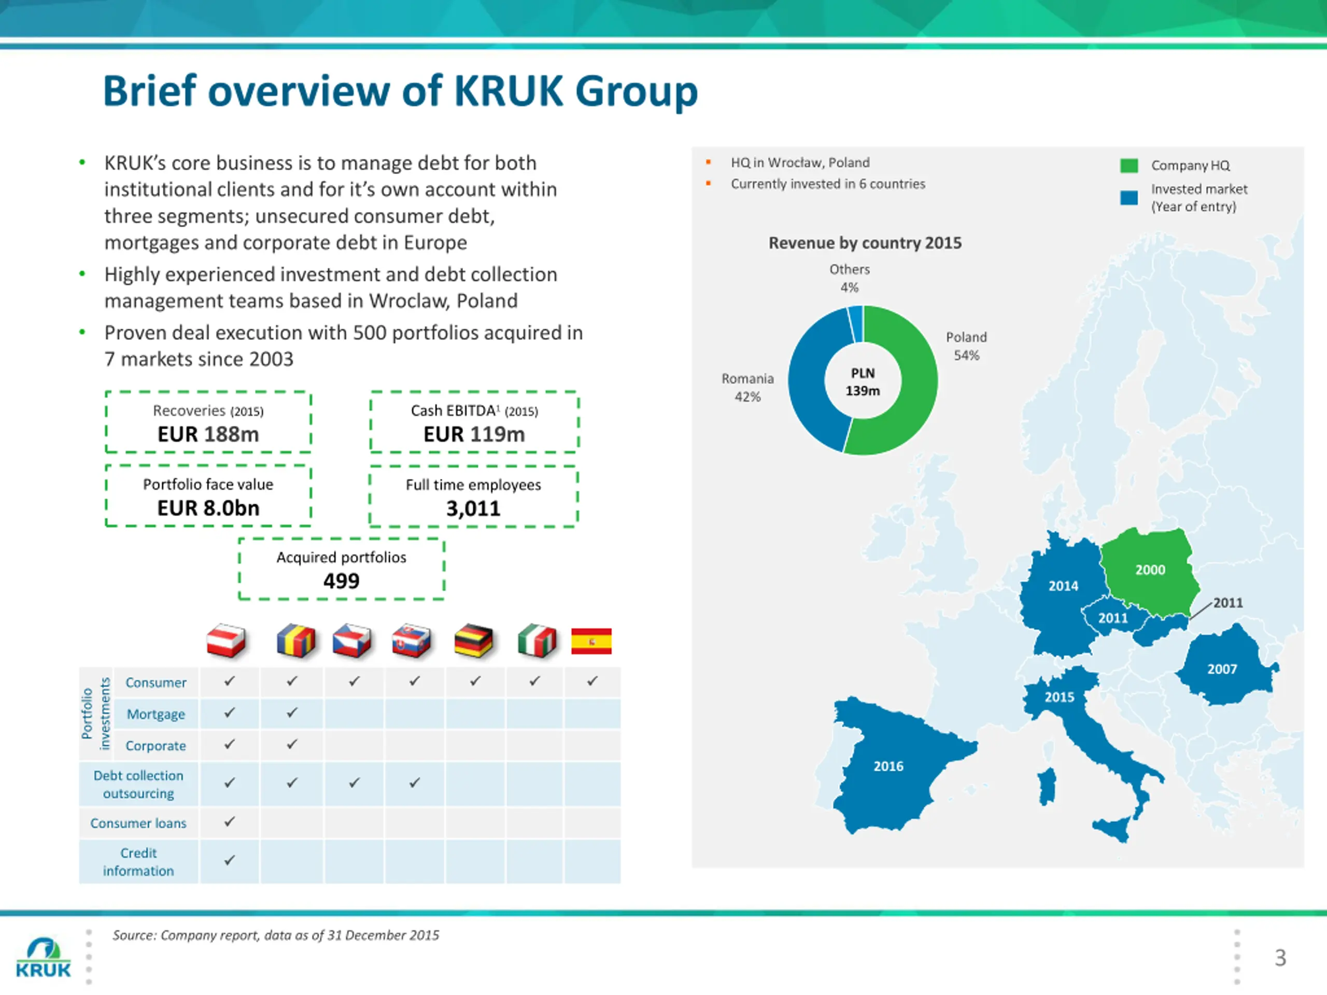
Task: Click Consumer checkmark under Spain flag
Action: point(592,681)
